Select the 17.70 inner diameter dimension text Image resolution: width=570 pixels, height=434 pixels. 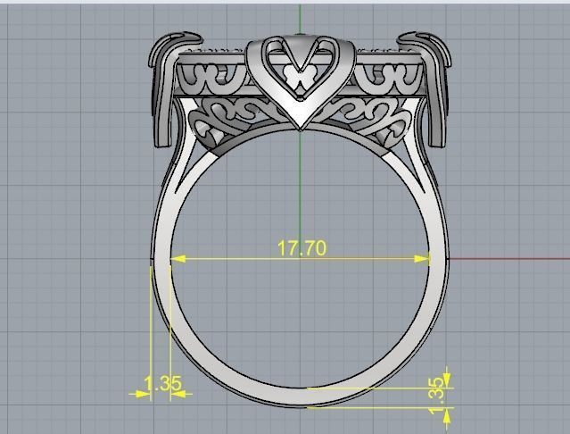[302, 248]
